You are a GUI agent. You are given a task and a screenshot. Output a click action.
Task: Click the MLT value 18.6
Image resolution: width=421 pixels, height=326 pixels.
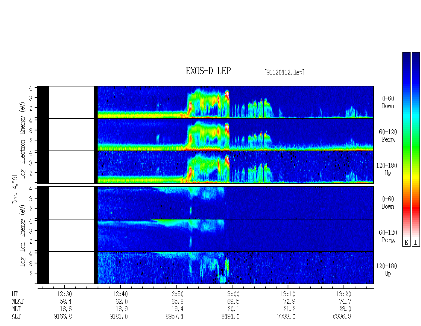click(66, 309)
